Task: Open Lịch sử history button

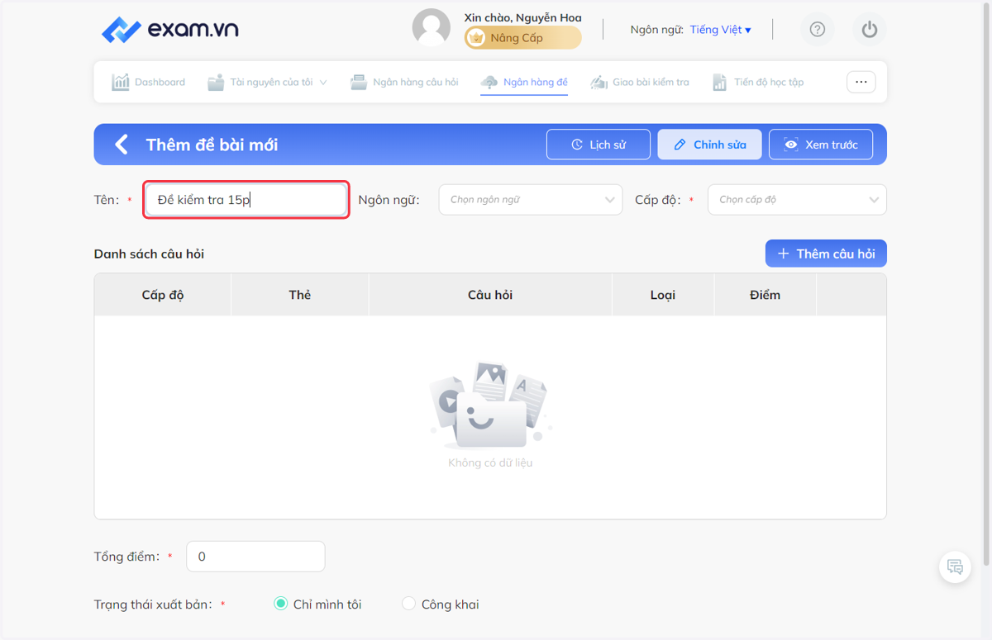Action: click(x=599, y=145)
